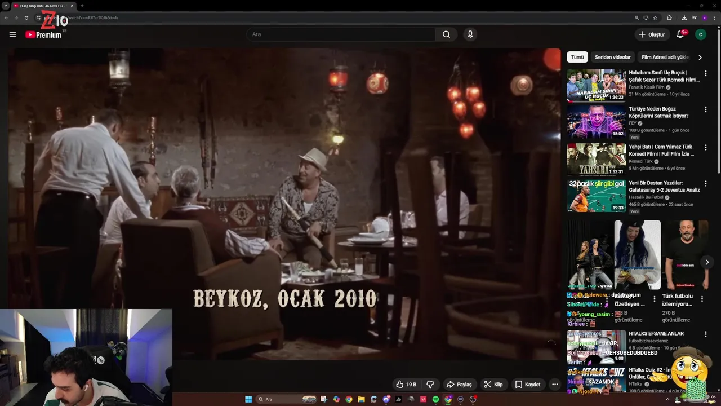Reload the page
The height and width of the screenshot is (406, 721).
tap(26, 17)
